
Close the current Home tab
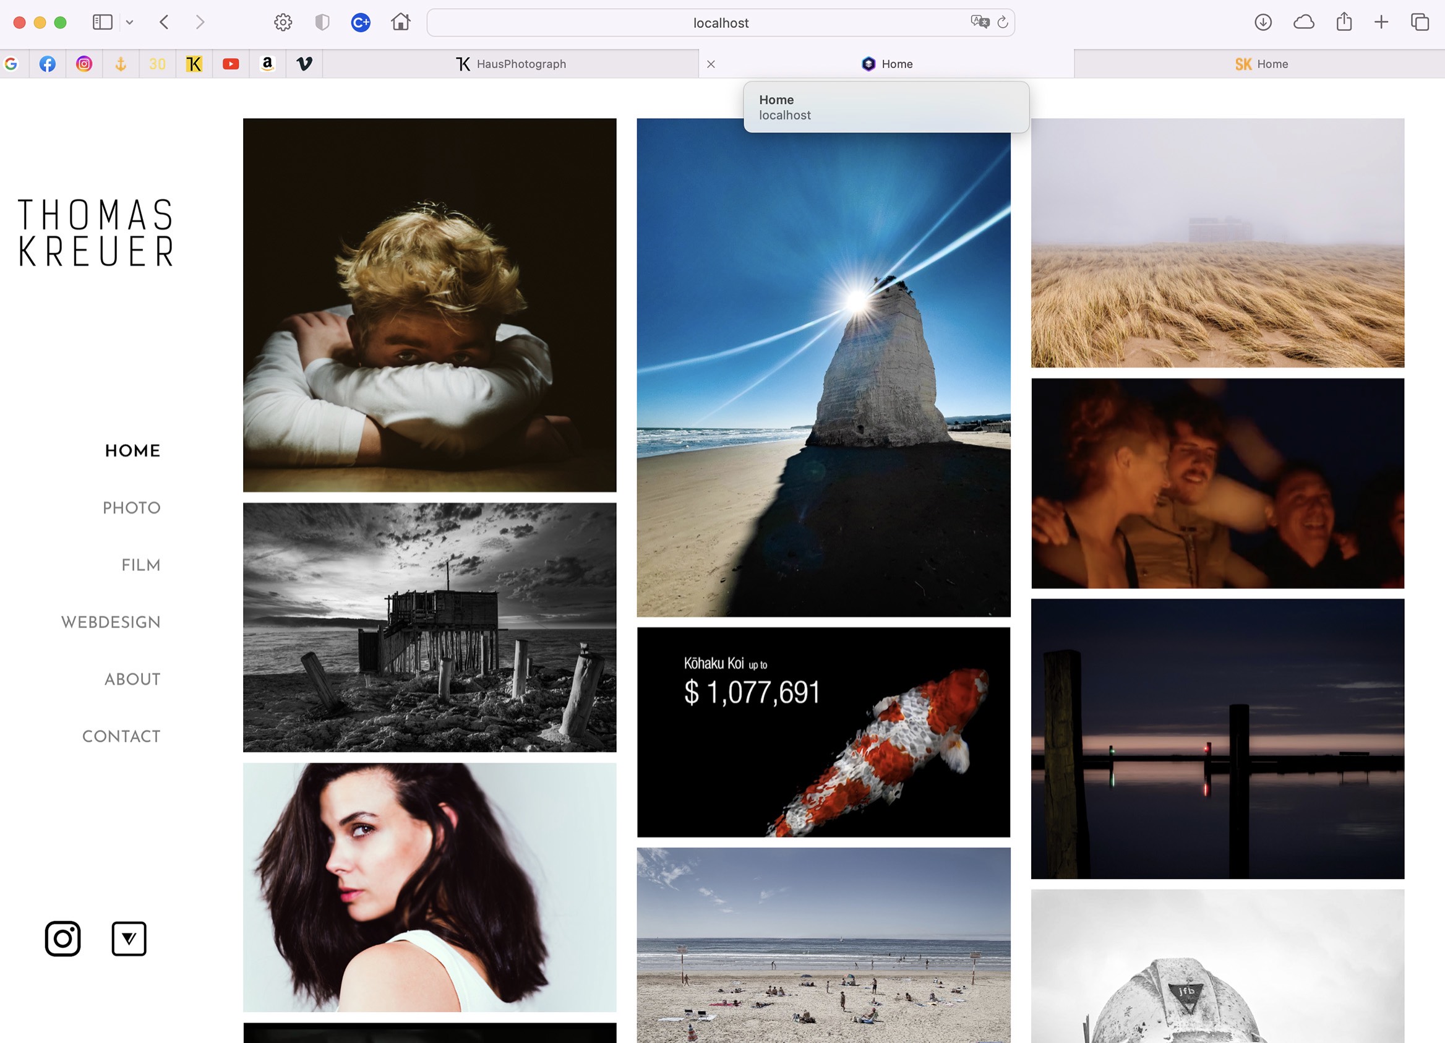pyautogui.click(x=711, y=64)
